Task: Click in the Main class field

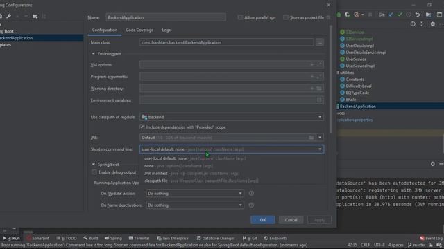Action: pos(227,42)
